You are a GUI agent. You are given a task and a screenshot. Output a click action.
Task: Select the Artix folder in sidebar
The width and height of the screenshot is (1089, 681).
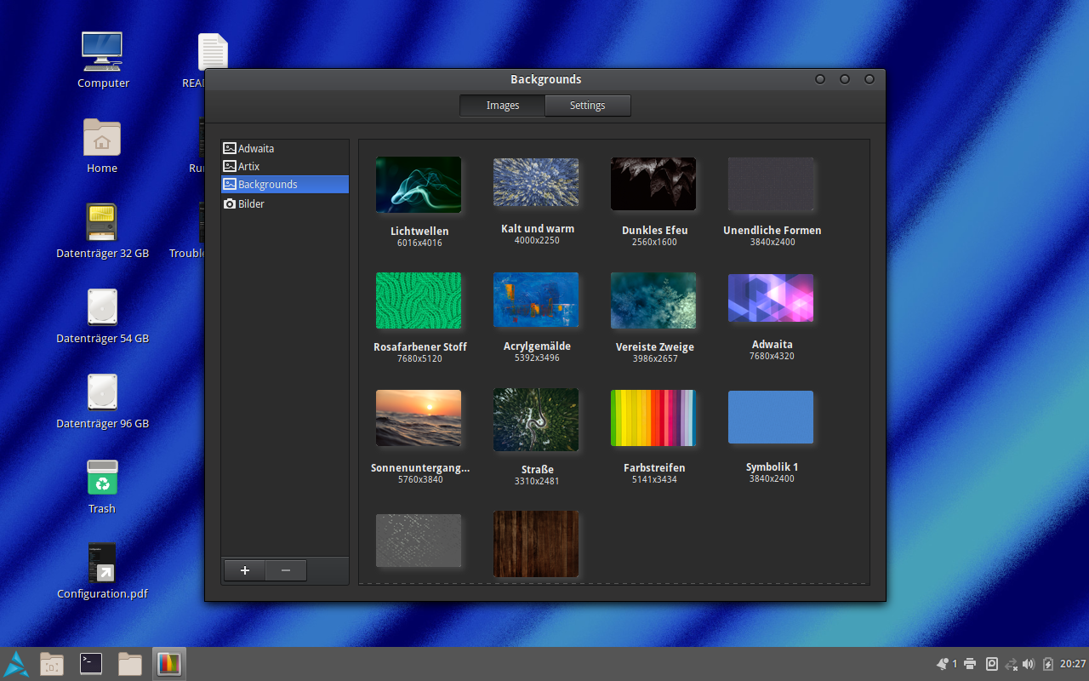pos(285,166)
